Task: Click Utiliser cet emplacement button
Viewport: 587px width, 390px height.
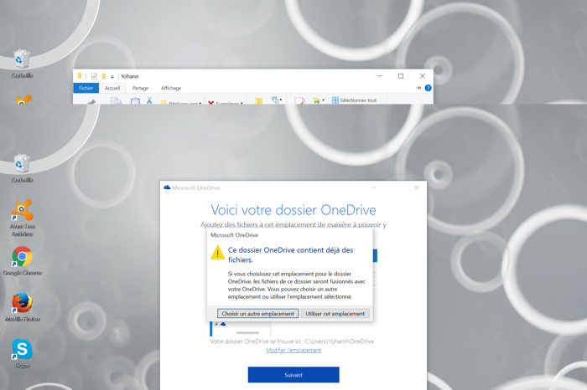Action: tap(335, 314)
